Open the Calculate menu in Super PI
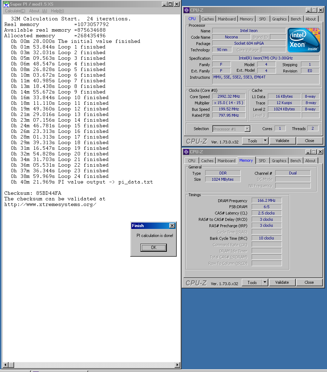 15,11
